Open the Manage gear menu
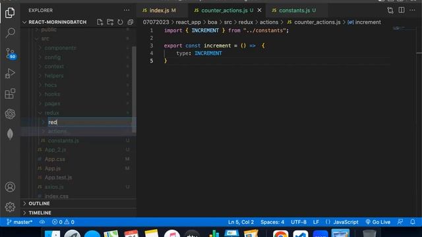The width and height of the screenshot is (422, 237). click(x=10, y=207)
